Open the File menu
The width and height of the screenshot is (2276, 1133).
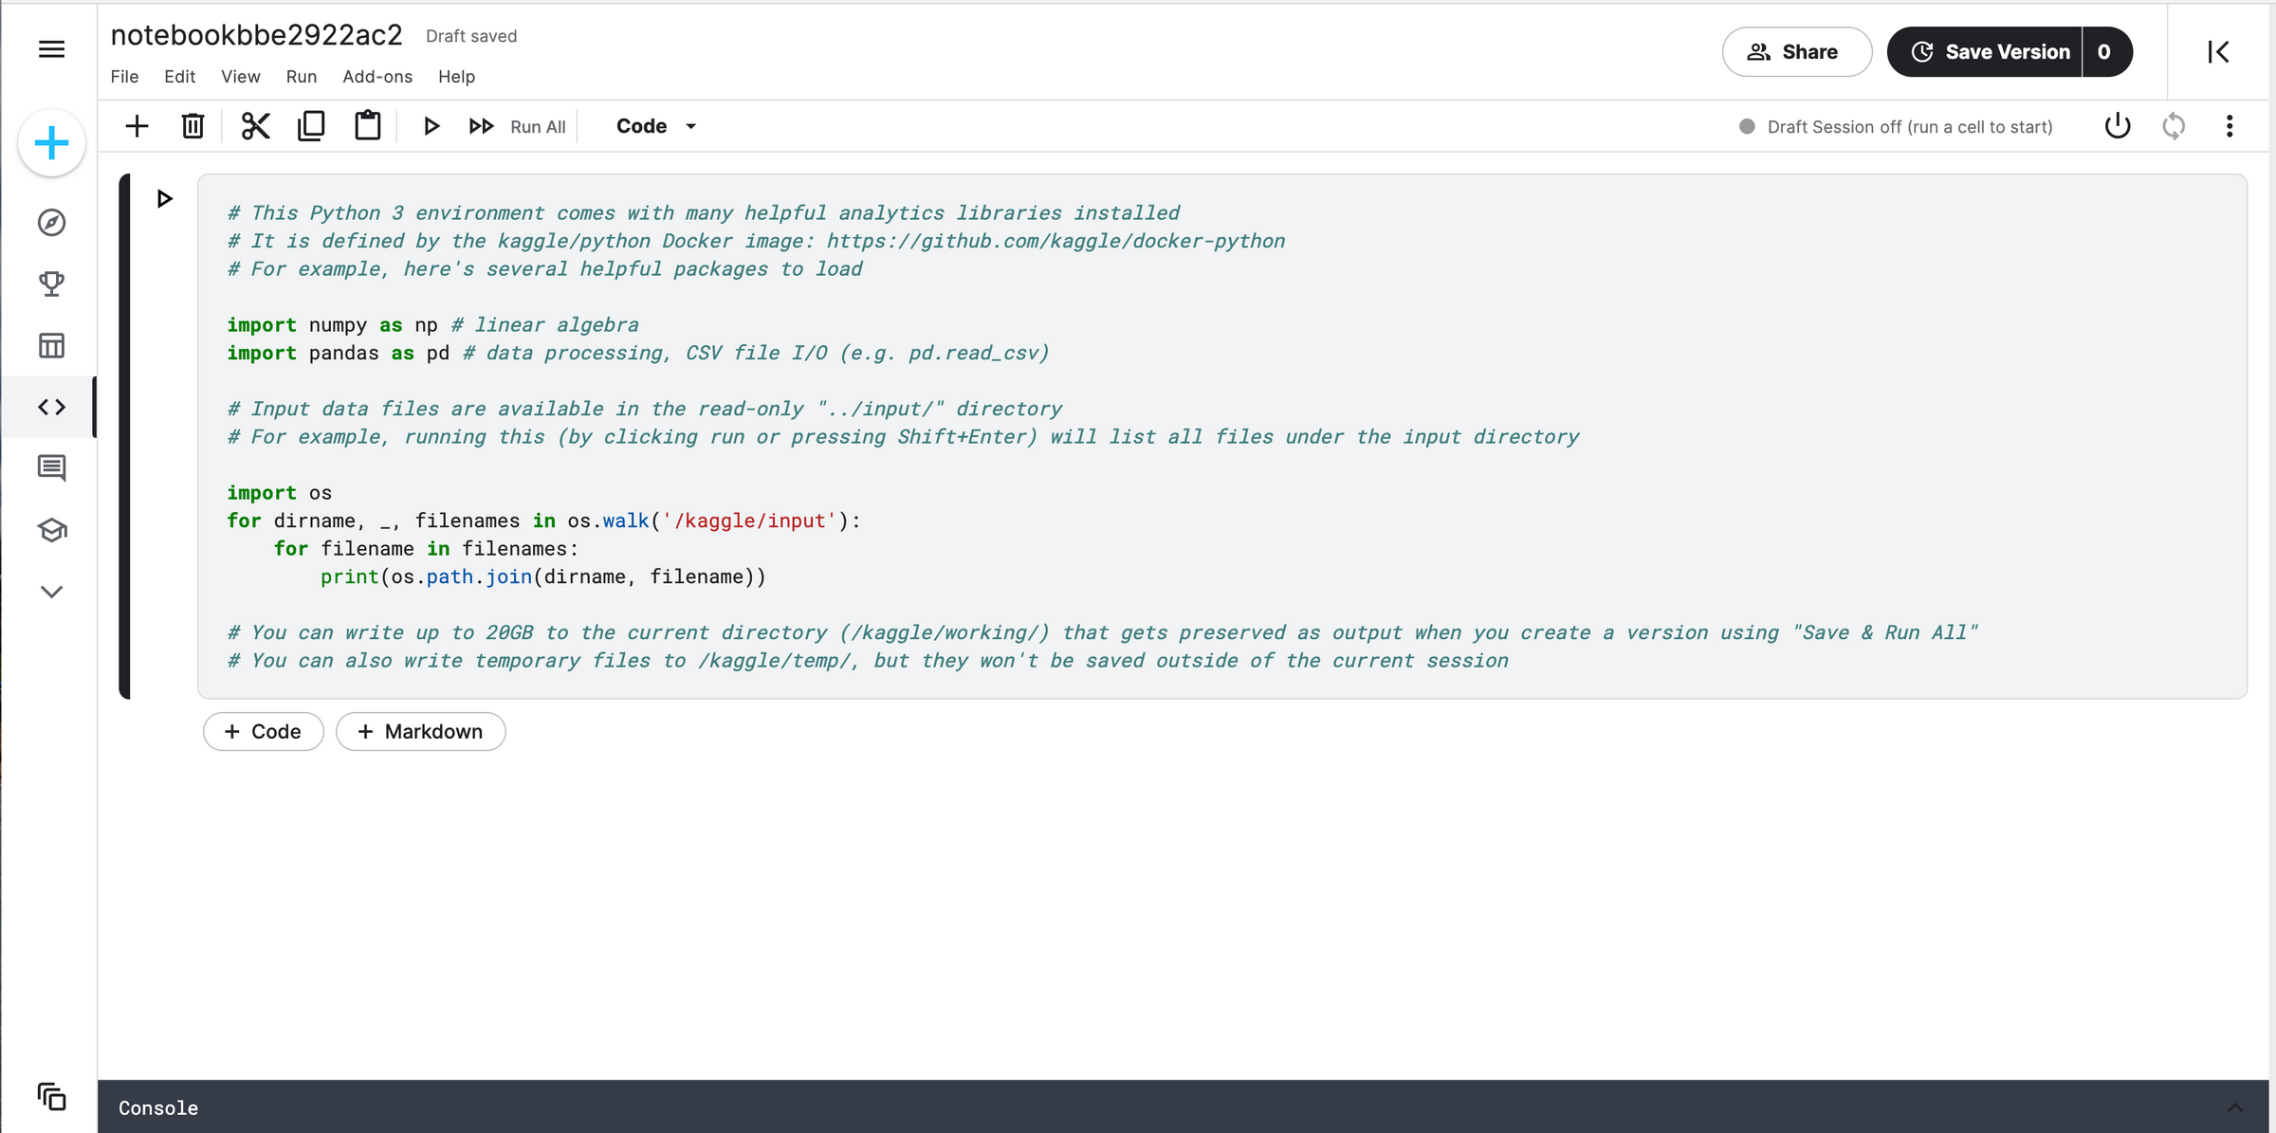[124, 77]
